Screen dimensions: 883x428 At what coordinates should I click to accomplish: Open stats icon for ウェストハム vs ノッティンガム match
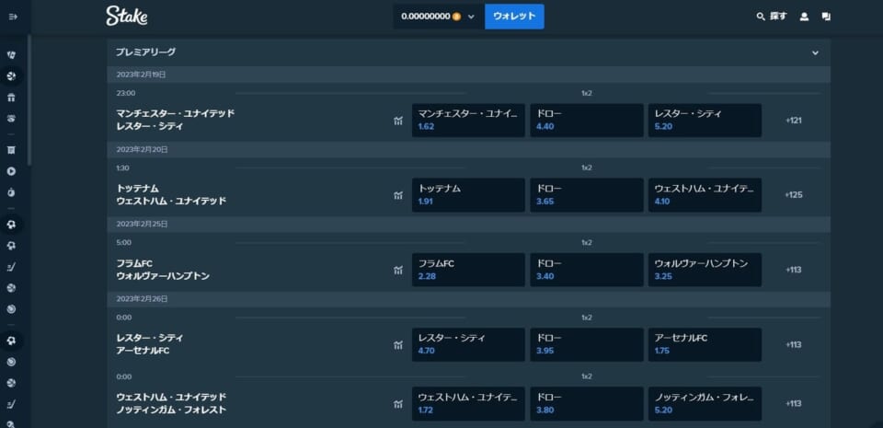pyautogui.click(x=398, y=404)
